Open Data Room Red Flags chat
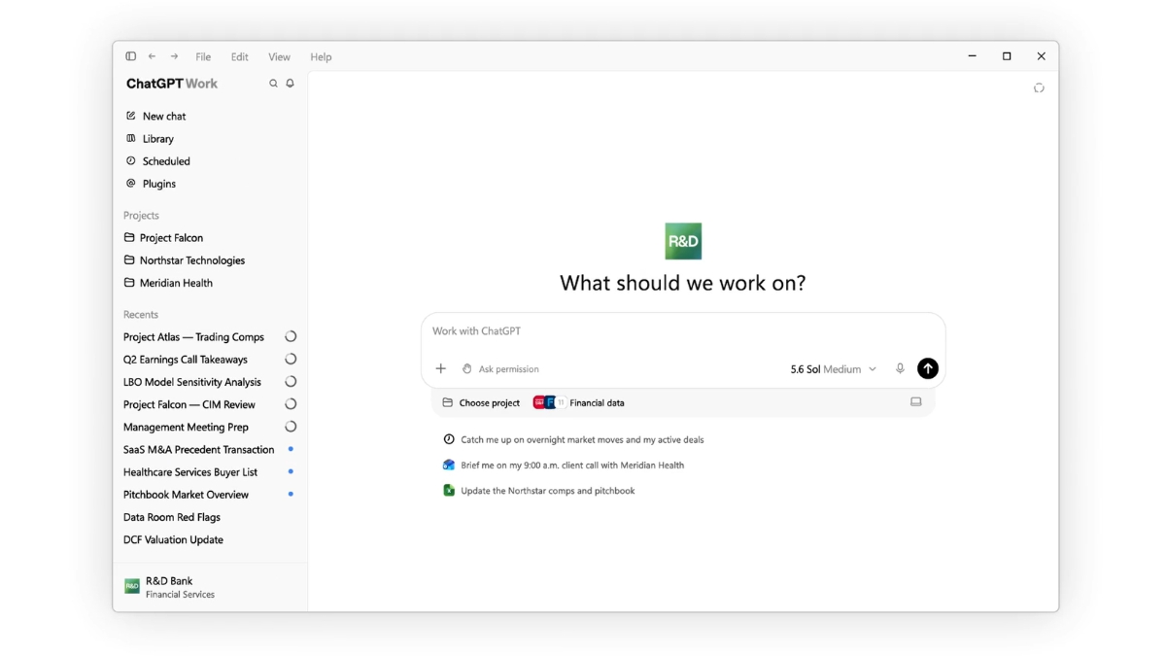This screenshot has width=1166, height=656. click(x=172, y=517)
